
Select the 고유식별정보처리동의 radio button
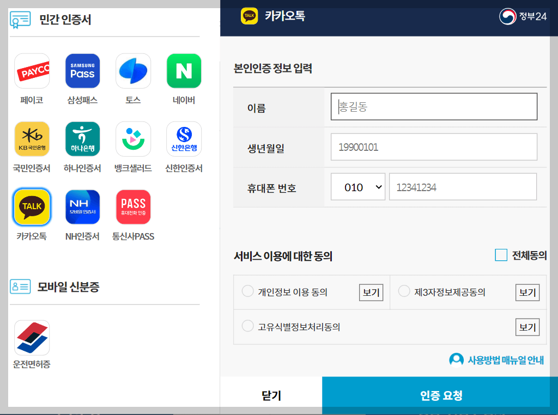coord(249,327)
